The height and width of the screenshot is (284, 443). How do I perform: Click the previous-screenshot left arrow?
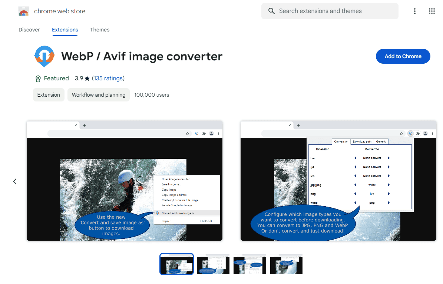[15, 181]
